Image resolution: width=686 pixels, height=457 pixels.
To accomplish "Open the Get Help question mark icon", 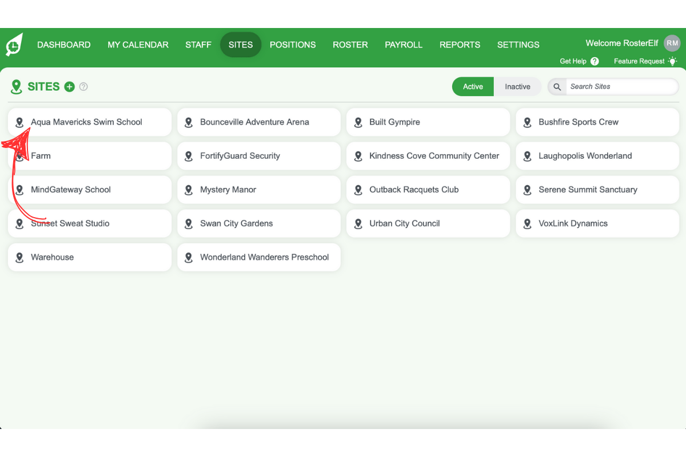I will click(x=595, y=61).
